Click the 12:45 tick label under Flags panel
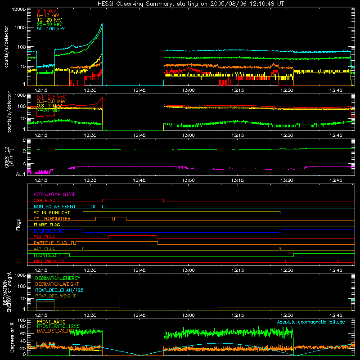The width and height of the screenshot is (360, 360). click(x=139, y=270)
